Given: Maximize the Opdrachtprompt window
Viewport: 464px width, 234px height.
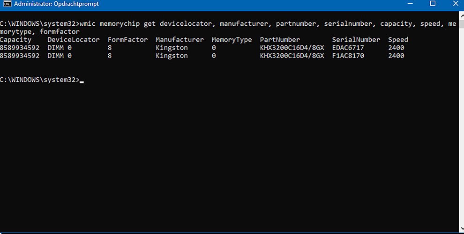Looking at the screenshot, I should click(433, 4).
